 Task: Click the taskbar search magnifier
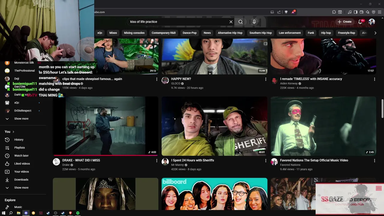pyautogui.click(x=11, y=213)
